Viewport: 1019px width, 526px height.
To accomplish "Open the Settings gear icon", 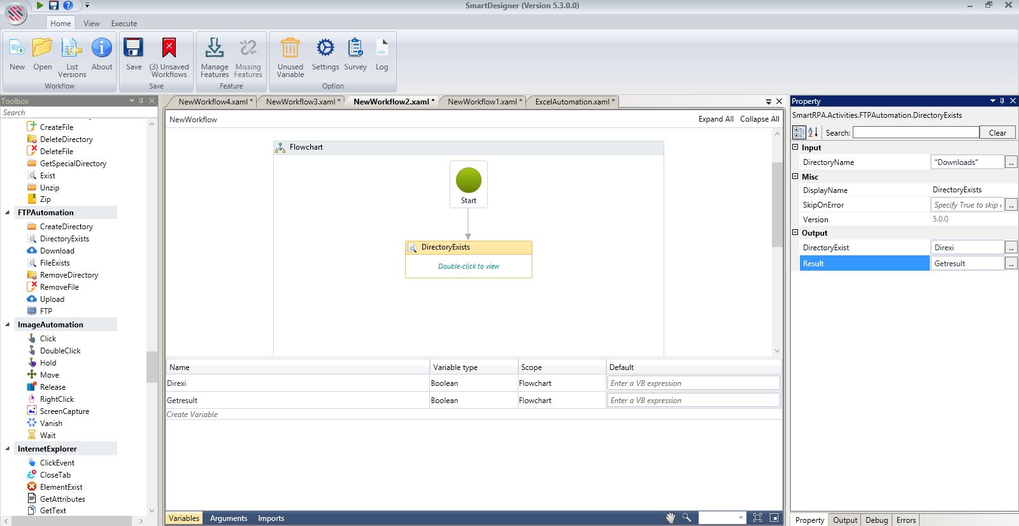I will pyautogui.click(x=325, y=48).
